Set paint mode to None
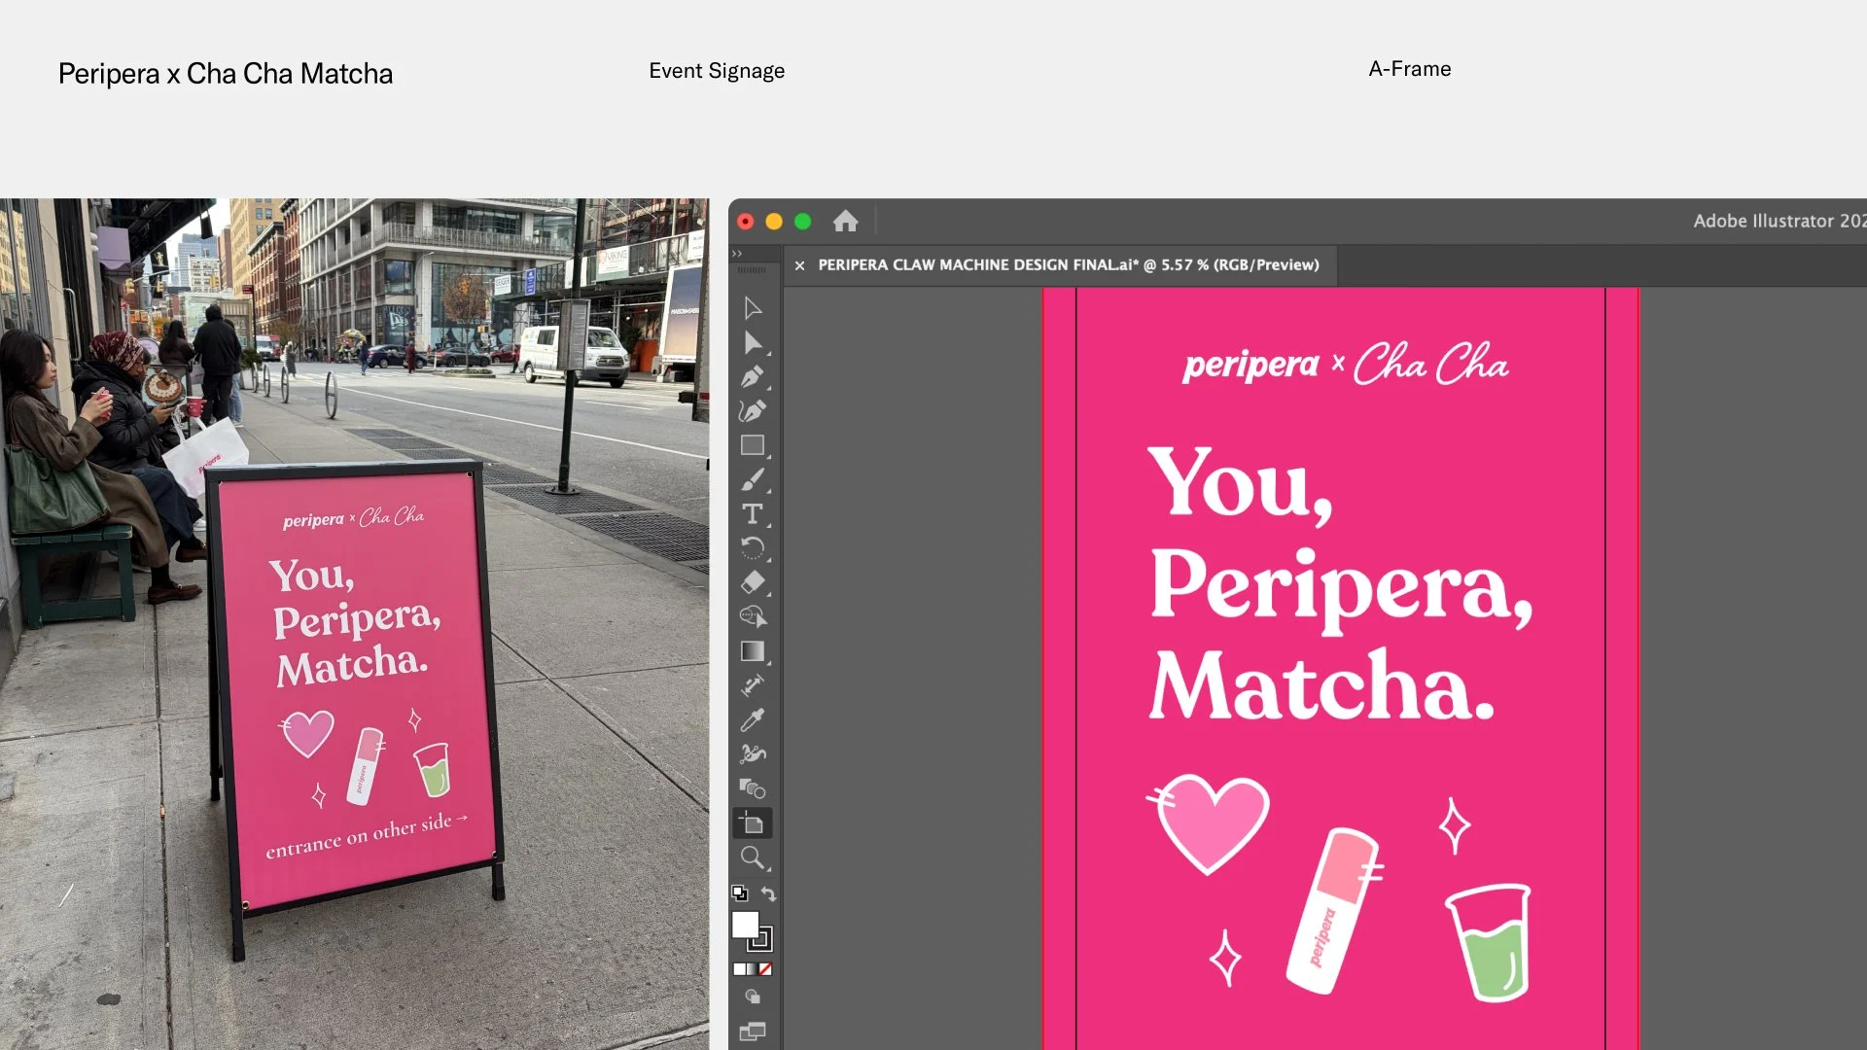Image resolution: width=1867 pixels, height=1050 pixels. point(765,969)
